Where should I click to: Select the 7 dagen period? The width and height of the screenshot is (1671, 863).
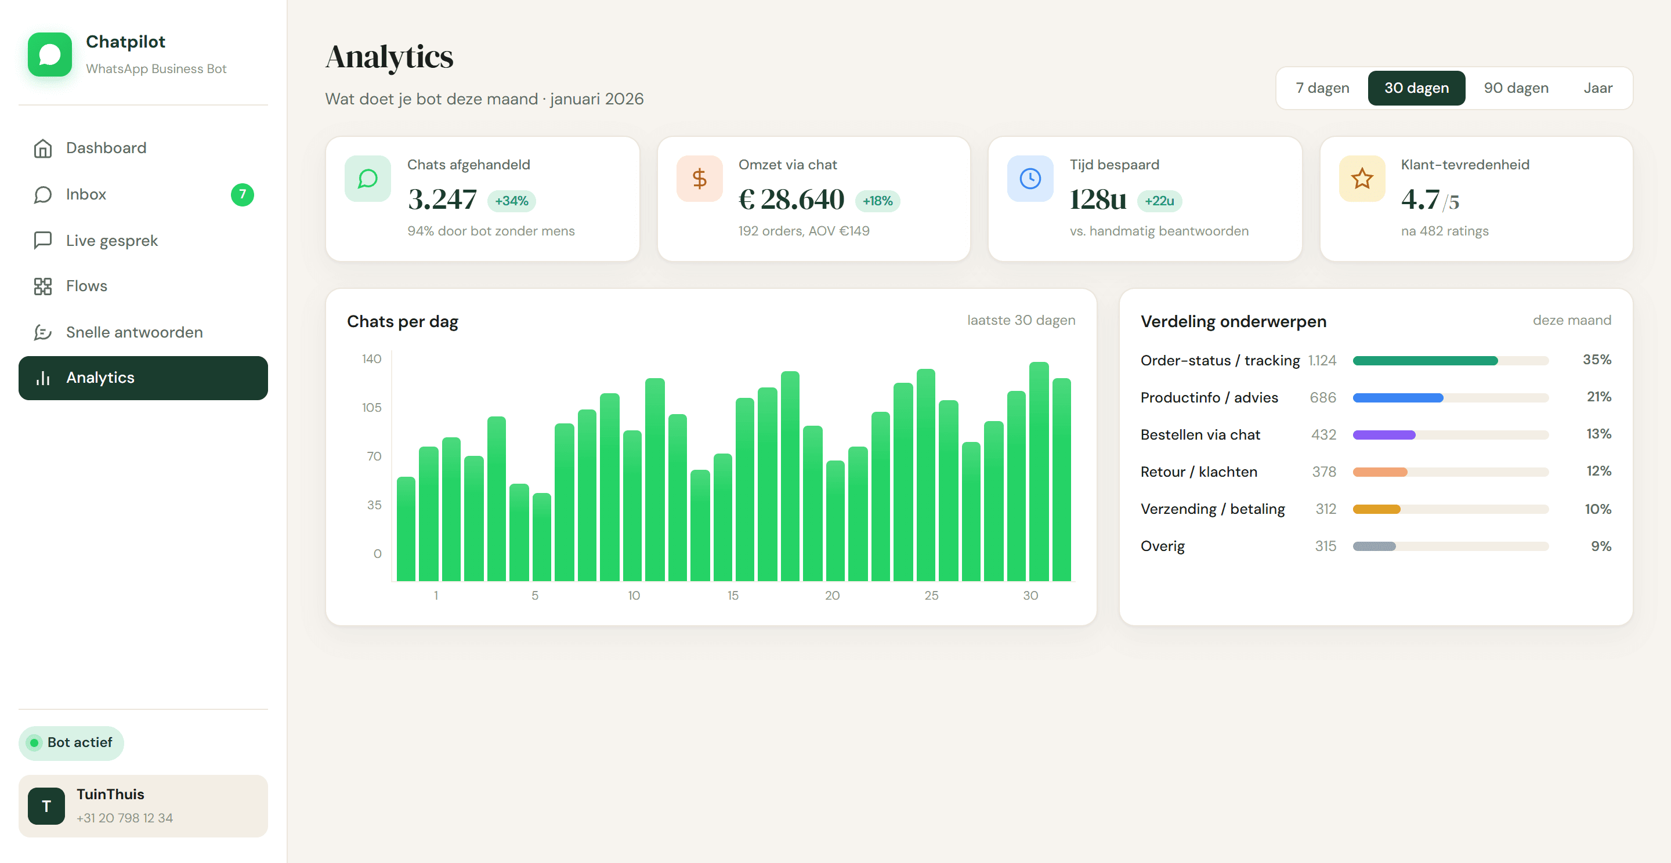tap(1322, 88)
